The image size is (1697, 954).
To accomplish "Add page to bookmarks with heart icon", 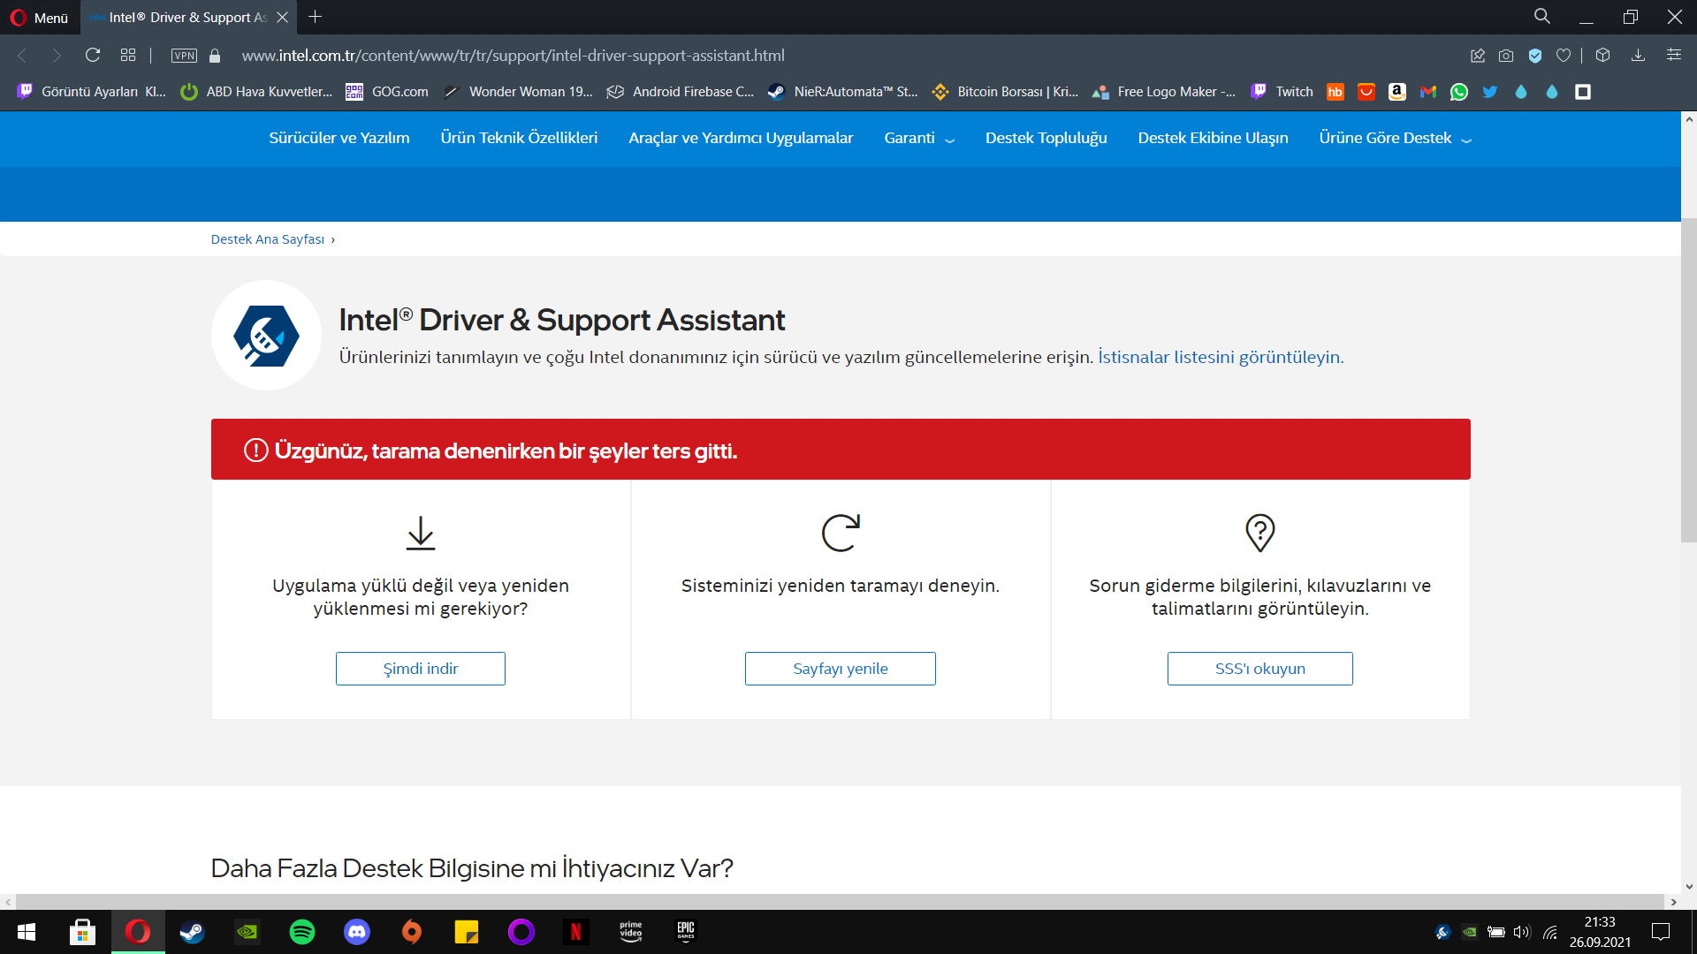I will point(1564,56).
